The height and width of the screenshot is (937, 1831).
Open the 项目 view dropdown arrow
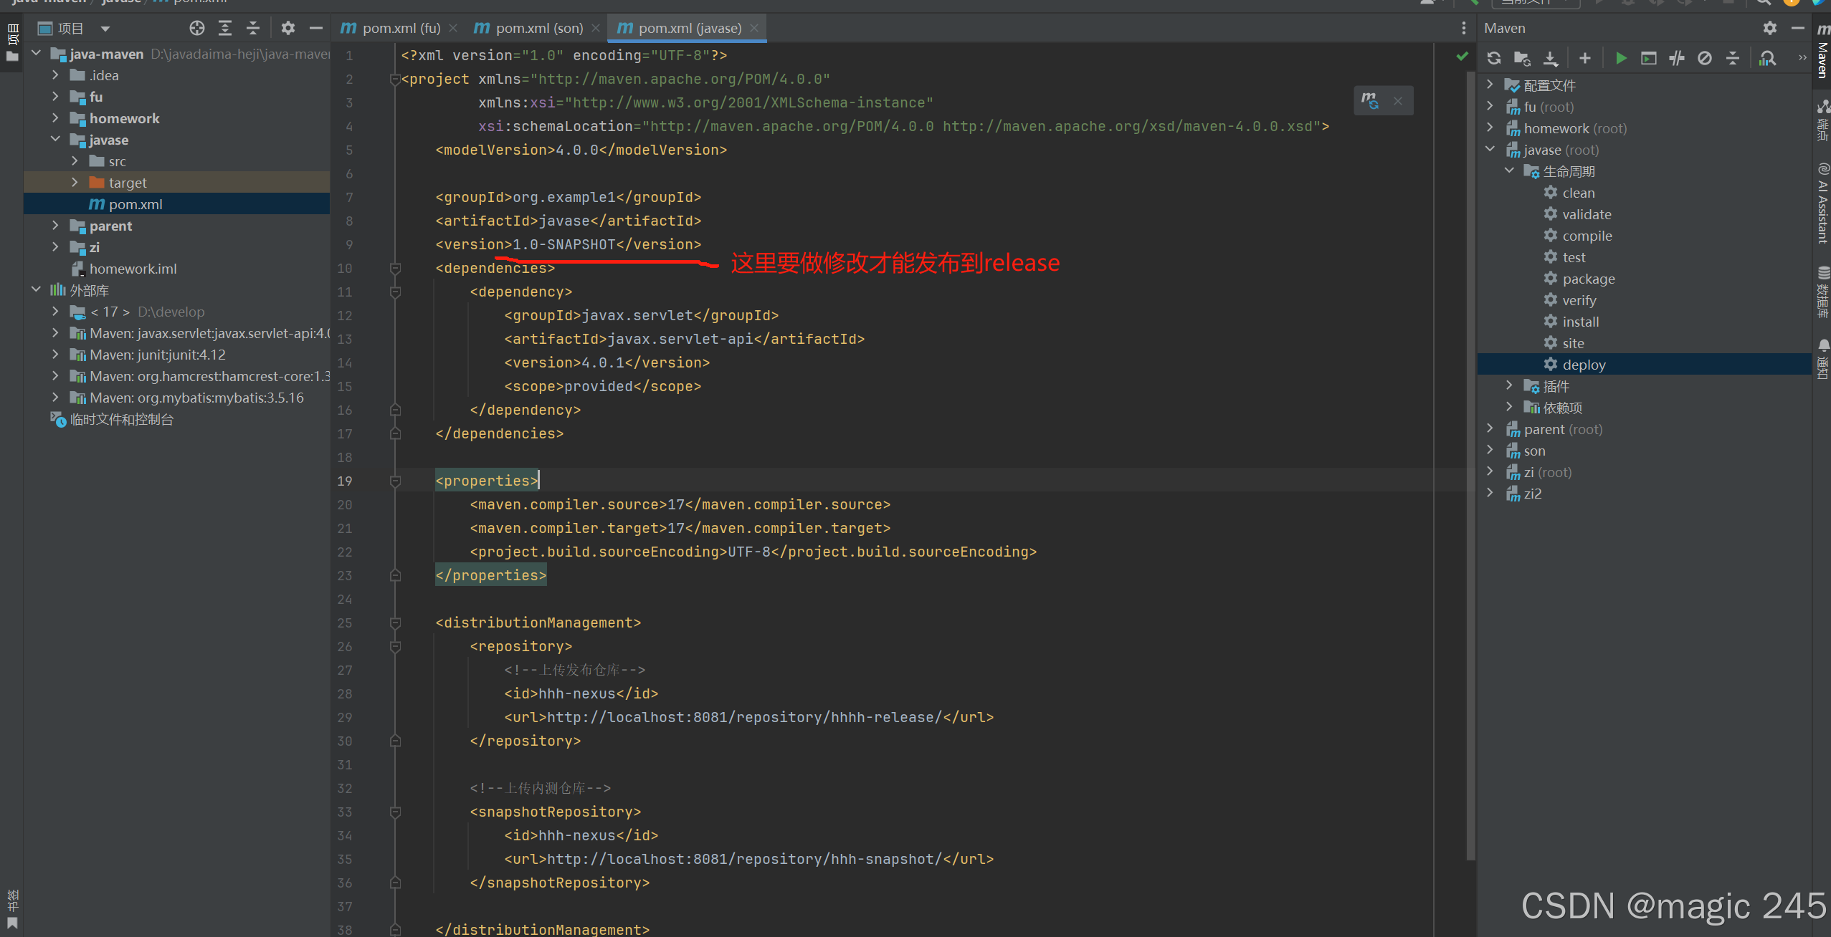(x=105, y=29)
